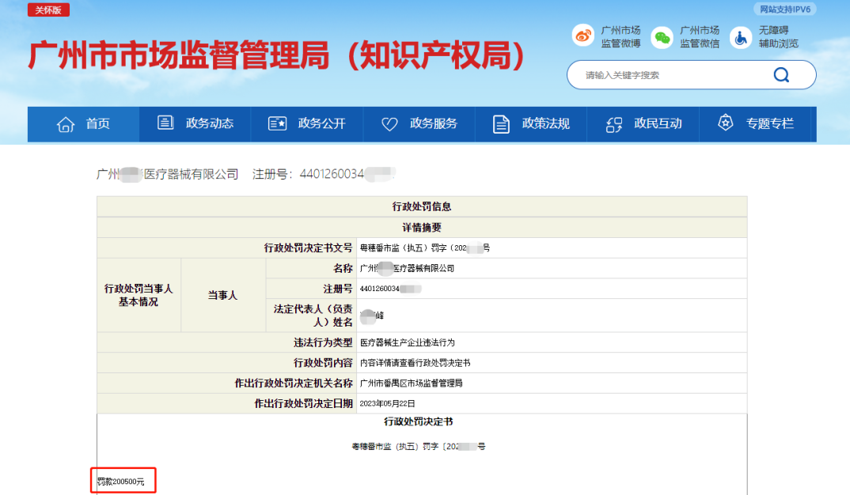850x495 pixels.
Task: Open 广州市场监管微博 link
Action: [x=620, y=37]
